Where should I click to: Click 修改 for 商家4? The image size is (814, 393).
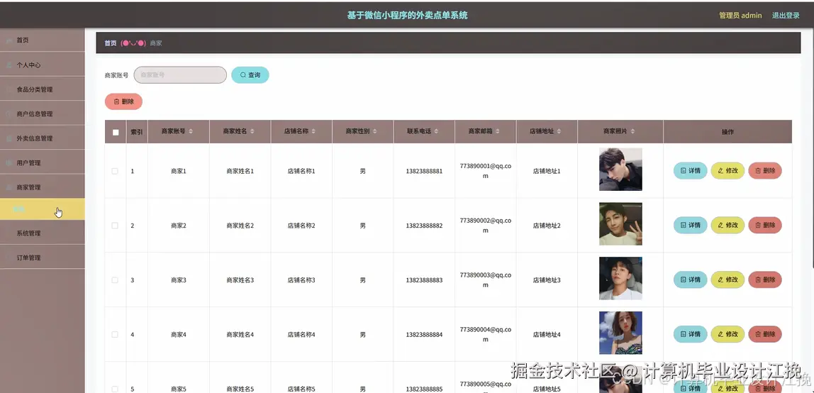click(x=727, y=334)
